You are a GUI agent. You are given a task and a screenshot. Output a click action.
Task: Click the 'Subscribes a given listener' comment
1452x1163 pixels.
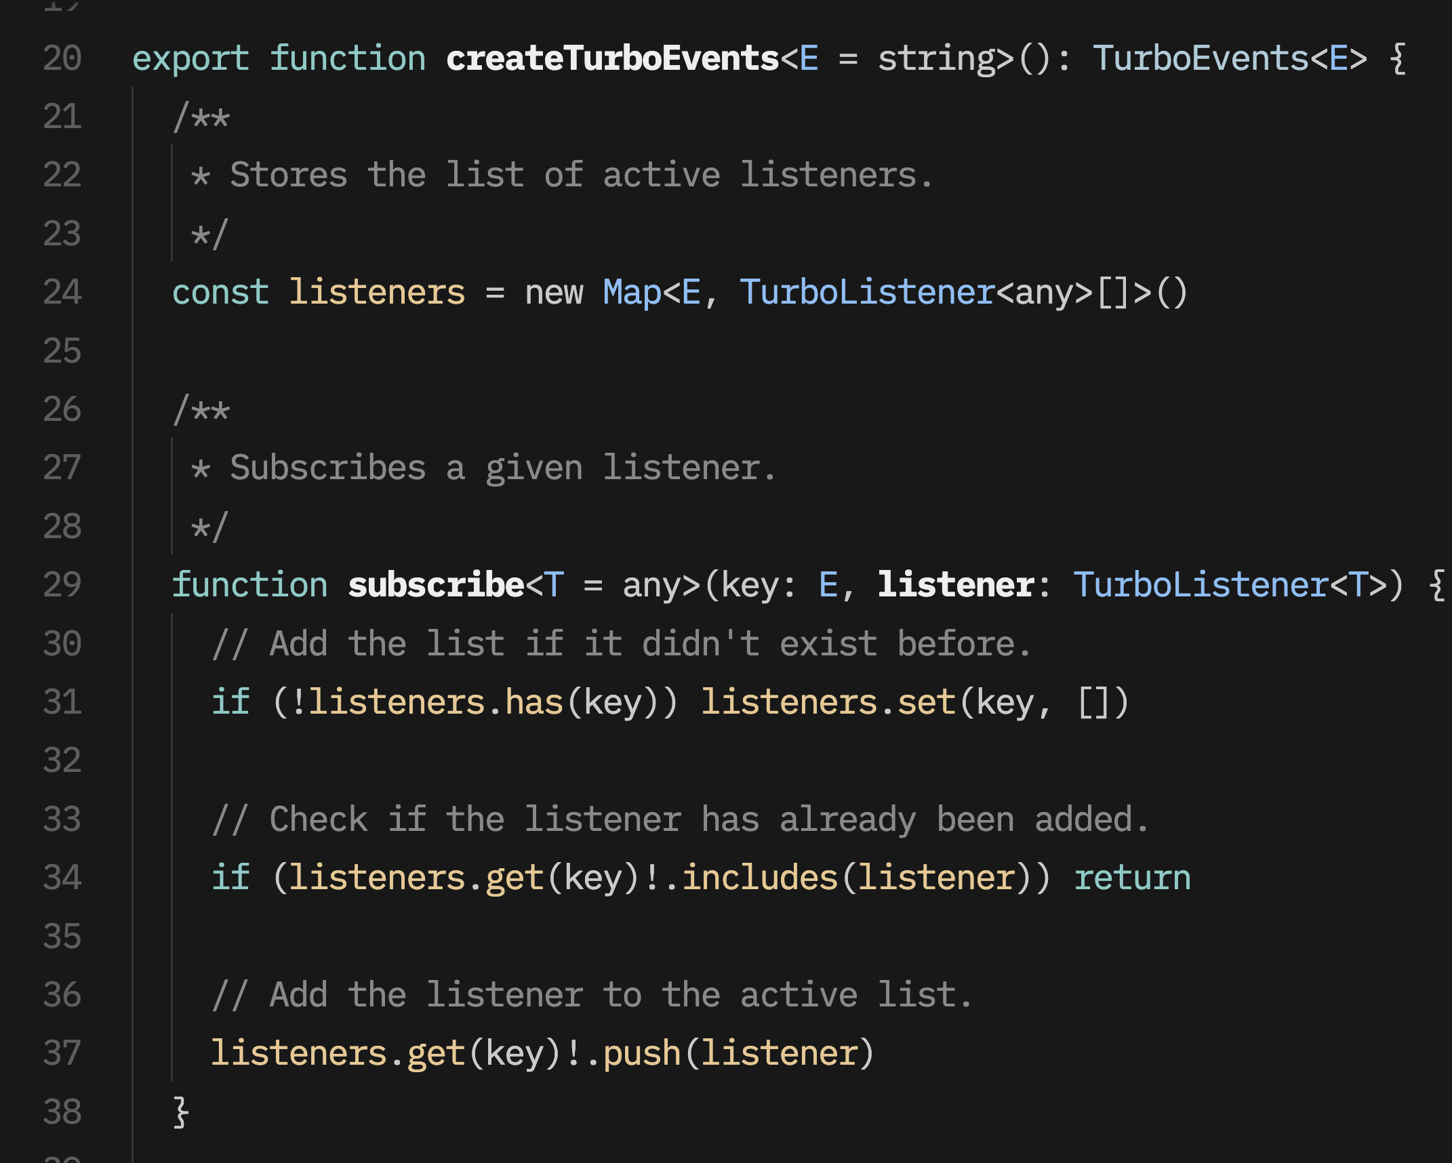click(x=502, y=468)
